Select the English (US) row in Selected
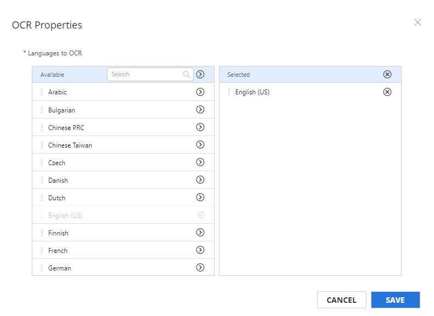Image resolution: width=434 pixels, height=316 pixels. pyautogui.click(x=310, y=92)
